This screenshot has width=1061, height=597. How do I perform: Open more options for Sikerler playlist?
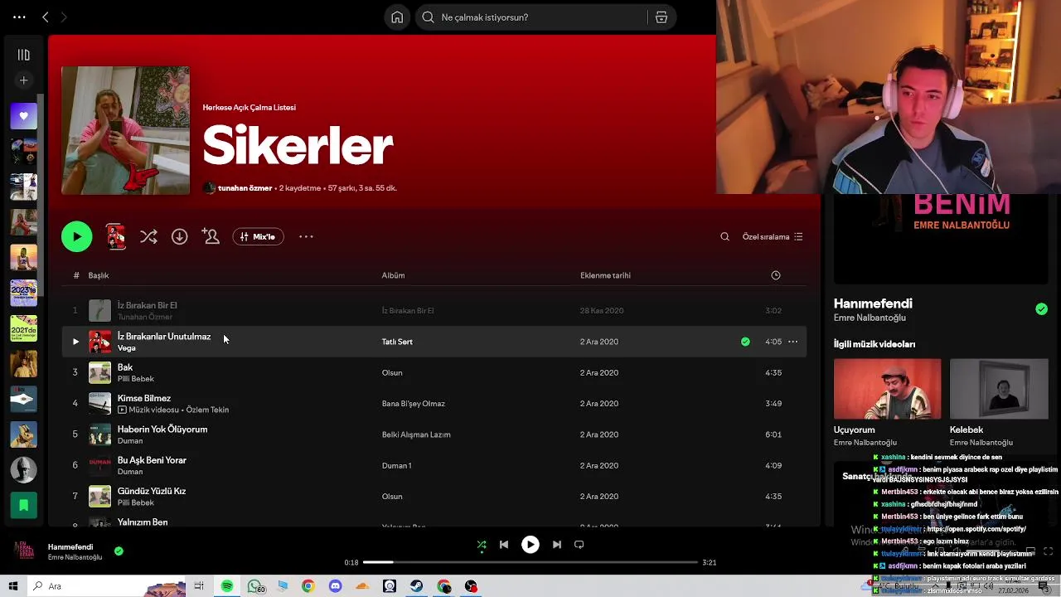[306, 236]
